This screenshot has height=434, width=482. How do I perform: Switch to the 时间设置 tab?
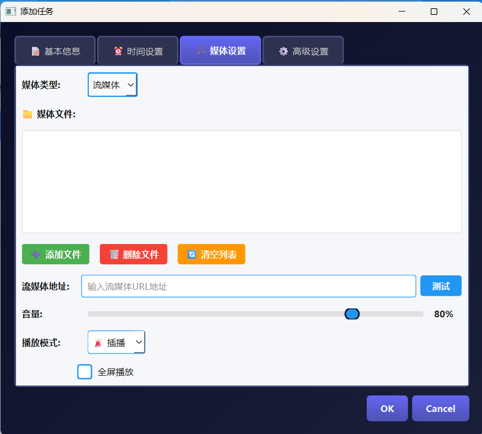pos(137,50)
